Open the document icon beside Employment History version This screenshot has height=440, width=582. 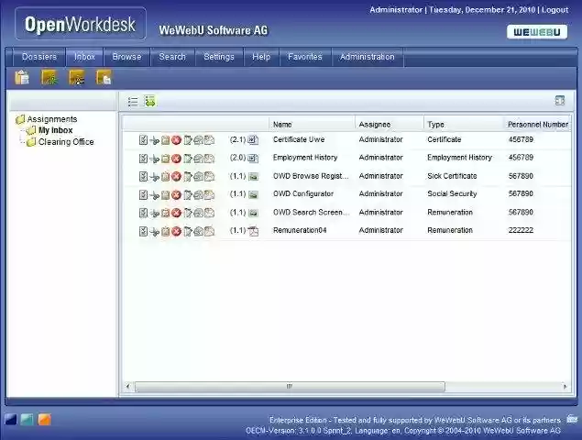[253, 159]
